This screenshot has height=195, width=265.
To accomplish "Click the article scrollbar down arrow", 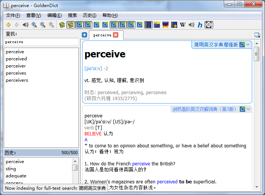I will [257, 187].
